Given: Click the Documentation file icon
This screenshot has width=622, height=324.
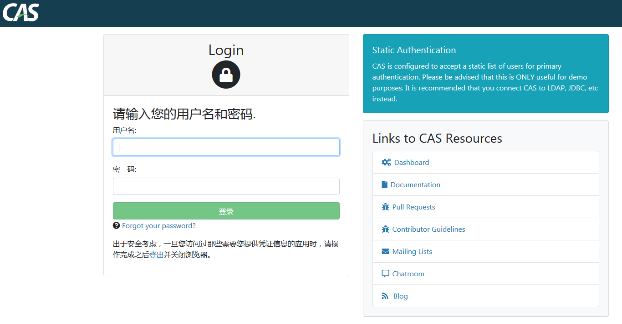Looking at the screenshot, I should click(384, 184).
